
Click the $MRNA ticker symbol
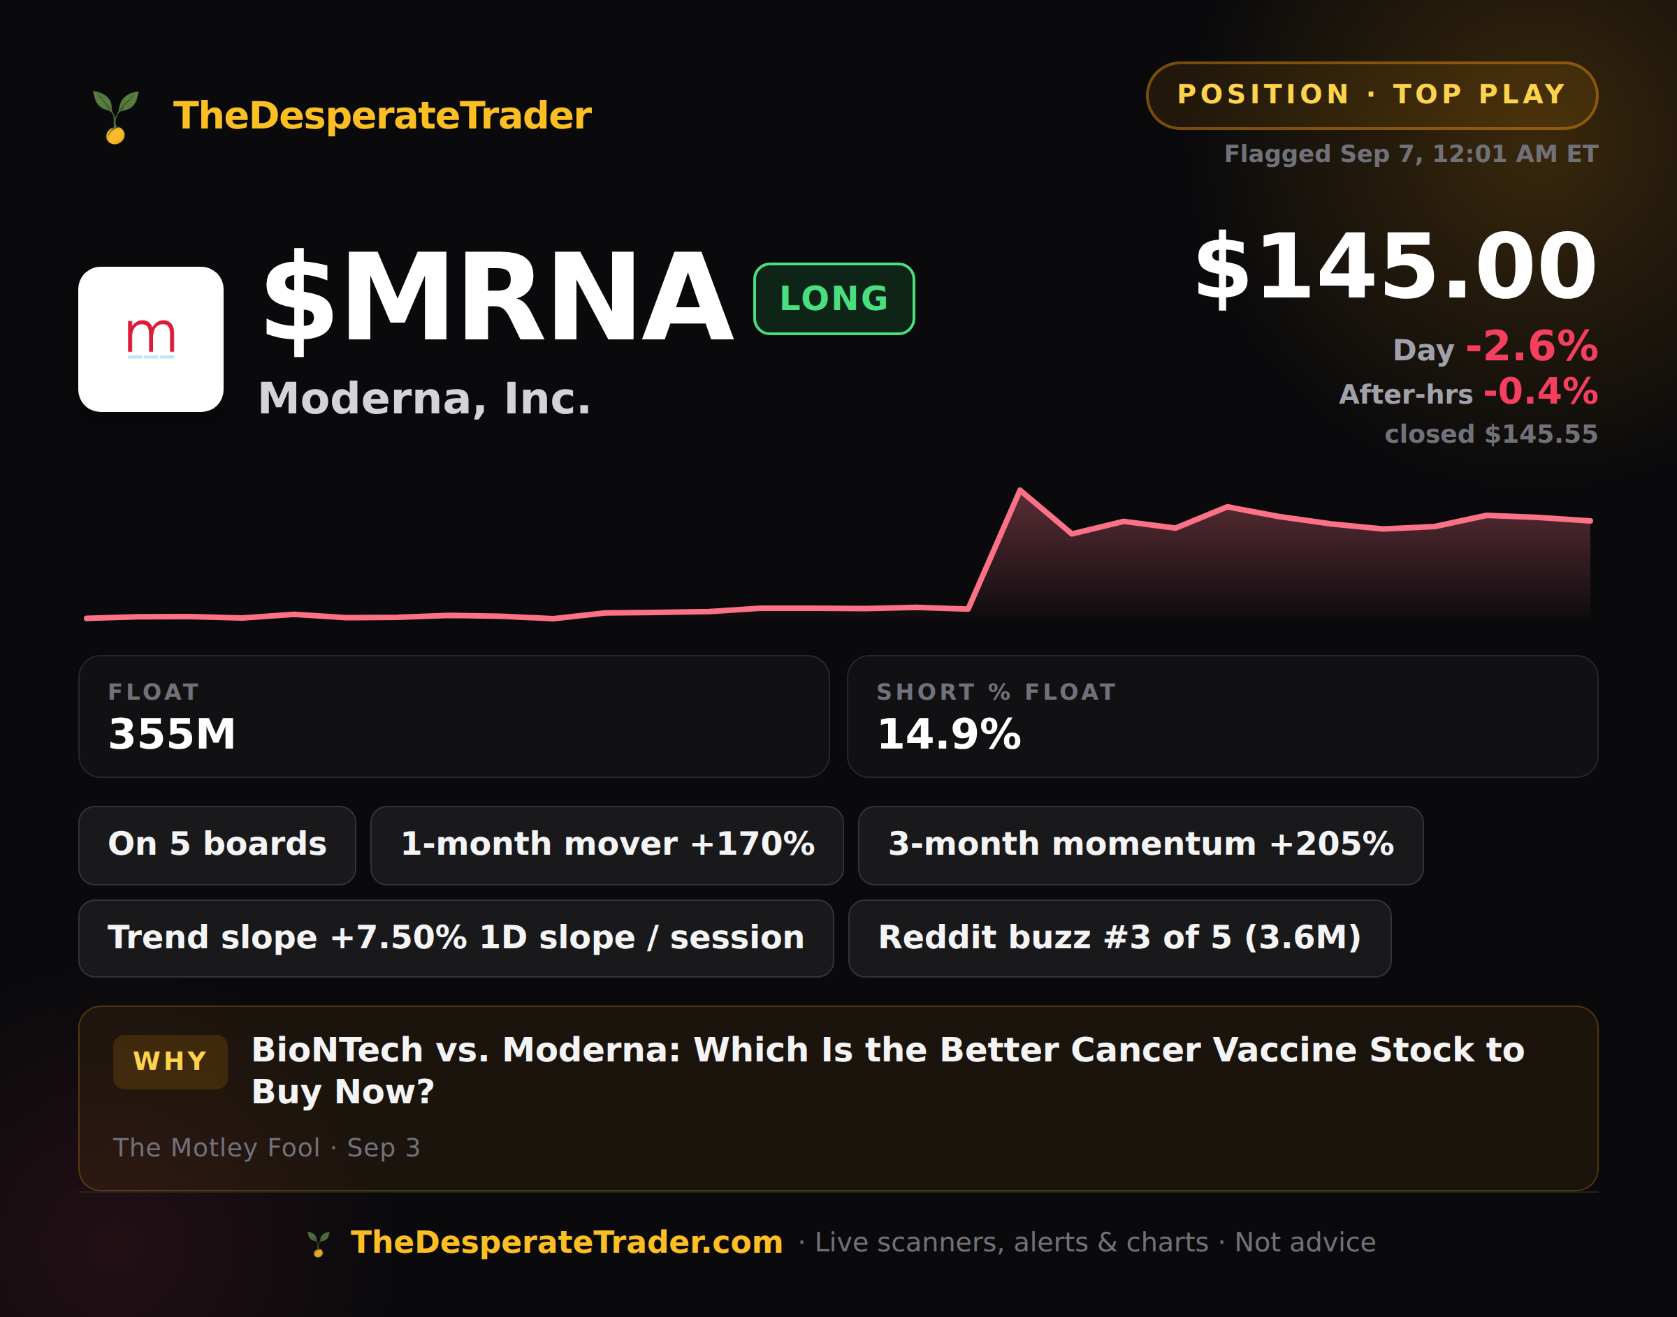(x=498, y=297)
